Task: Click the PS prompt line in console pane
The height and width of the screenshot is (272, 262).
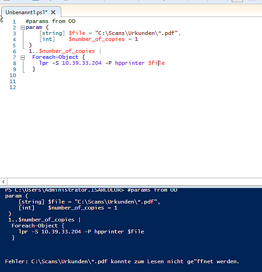Action: 91,190
